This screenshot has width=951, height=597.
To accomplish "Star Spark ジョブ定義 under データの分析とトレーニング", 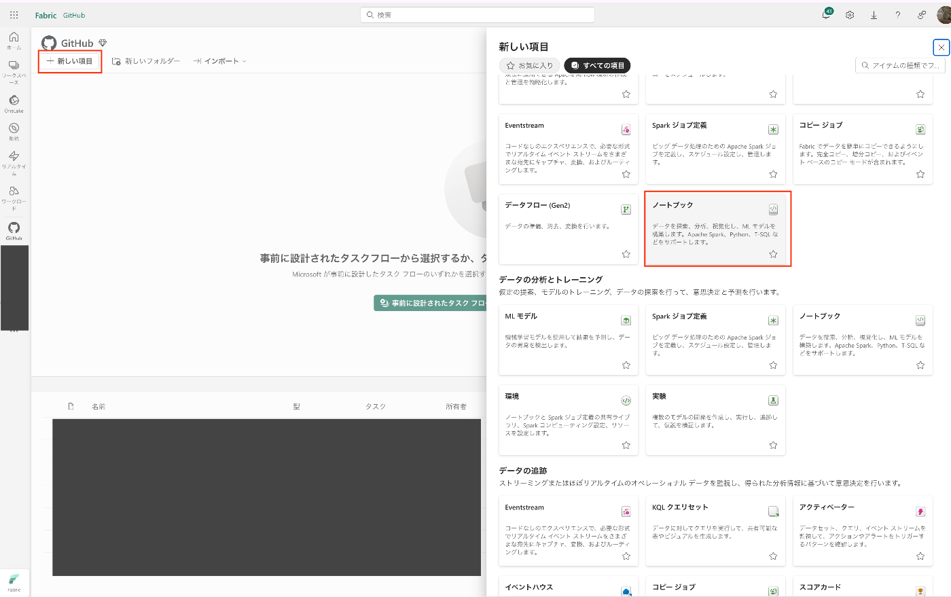I will [x=773, y=365].
